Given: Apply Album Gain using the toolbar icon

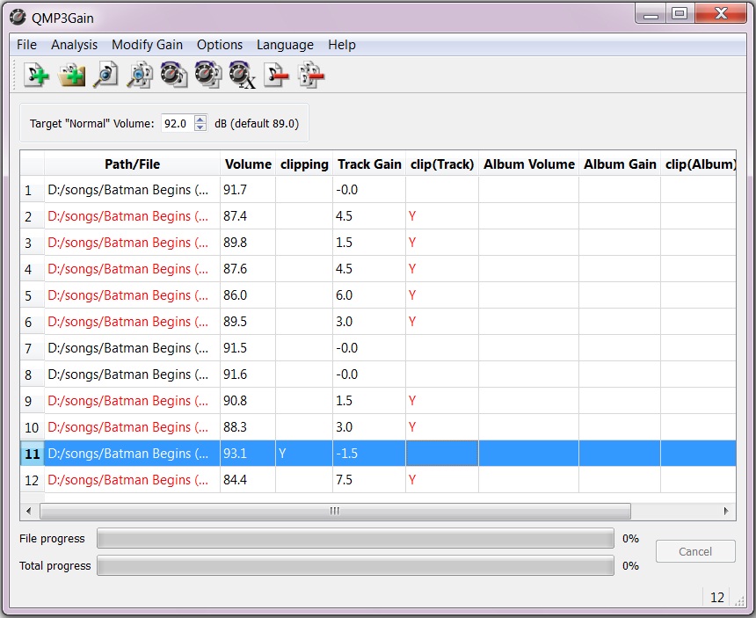Looking at the screenshot, I should click(207, 76).
